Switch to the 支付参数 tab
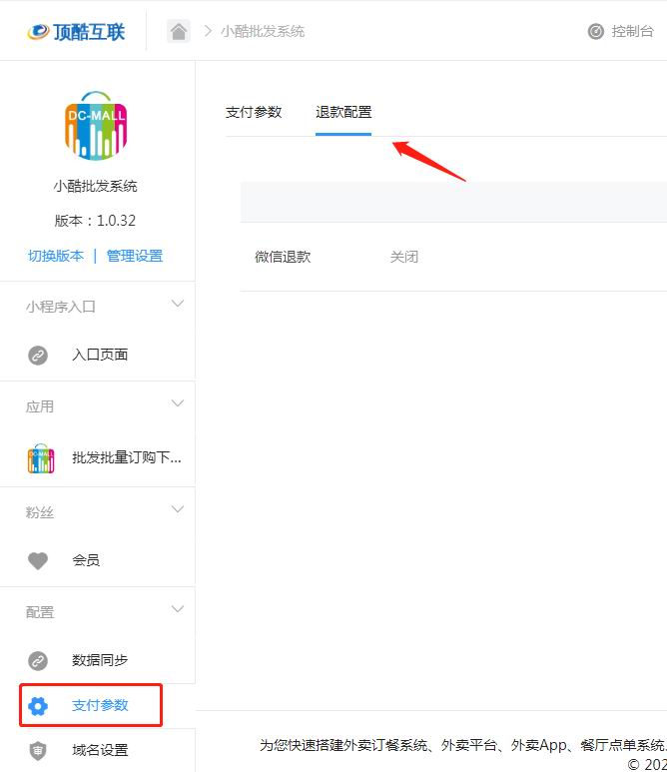667x772 pixels. (254, 112)
